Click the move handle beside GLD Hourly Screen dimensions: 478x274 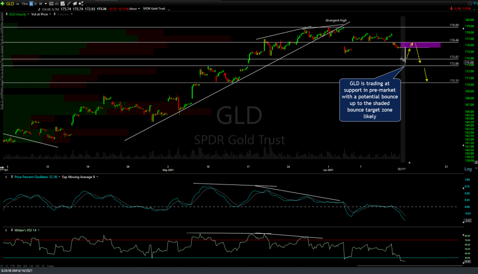point(6,14)
